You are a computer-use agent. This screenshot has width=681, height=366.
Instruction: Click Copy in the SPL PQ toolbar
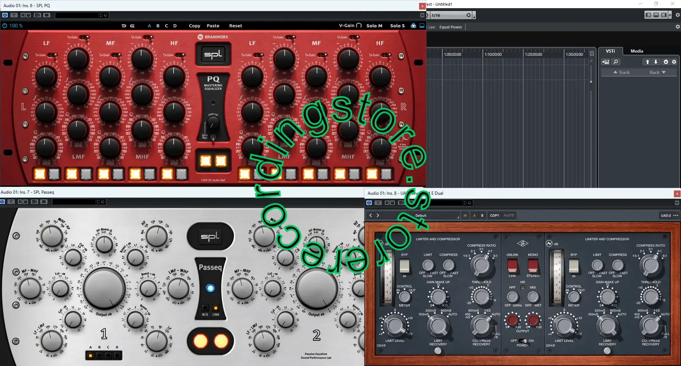pos(194,26)
